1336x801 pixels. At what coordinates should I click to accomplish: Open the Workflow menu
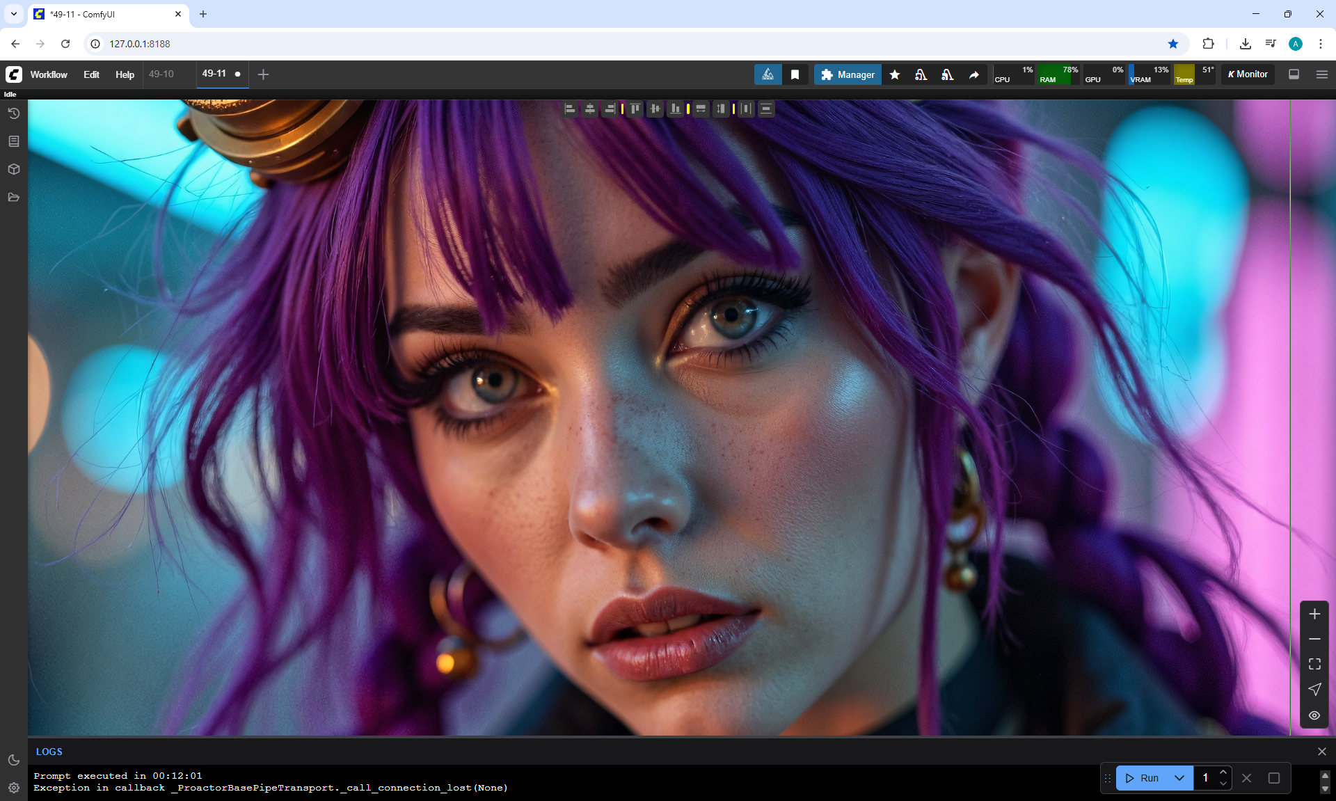pyautogui.click(x=49, y=74)
